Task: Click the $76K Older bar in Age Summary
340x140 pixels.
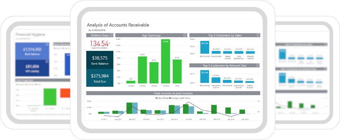Action: pyautogui.click(x=177, y=71)
